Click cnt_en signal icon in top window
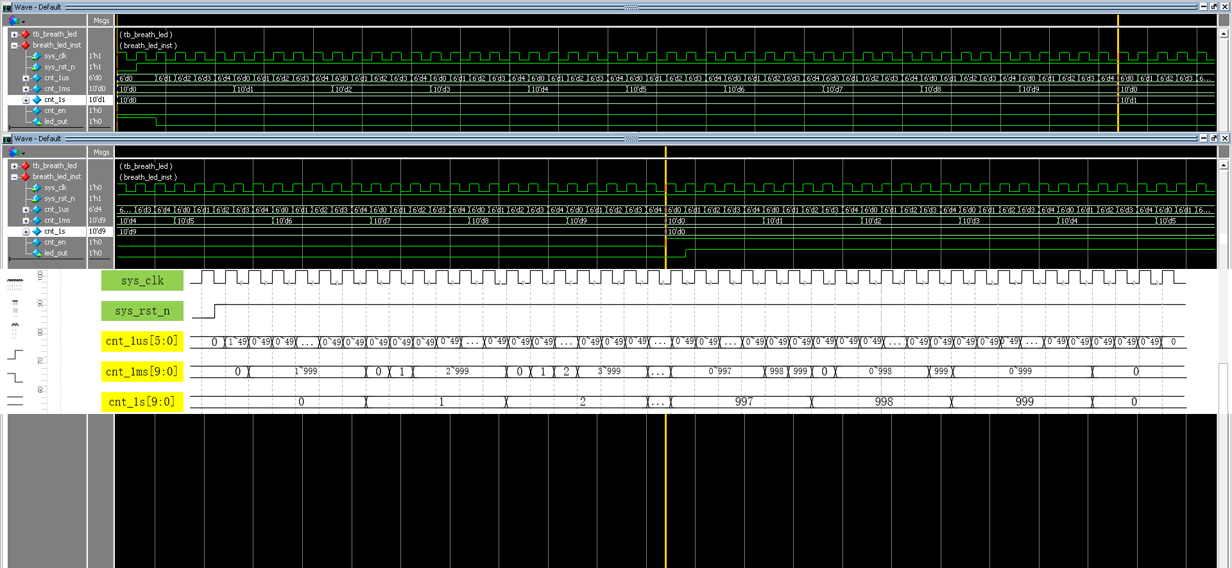 [x=37, y=110]
